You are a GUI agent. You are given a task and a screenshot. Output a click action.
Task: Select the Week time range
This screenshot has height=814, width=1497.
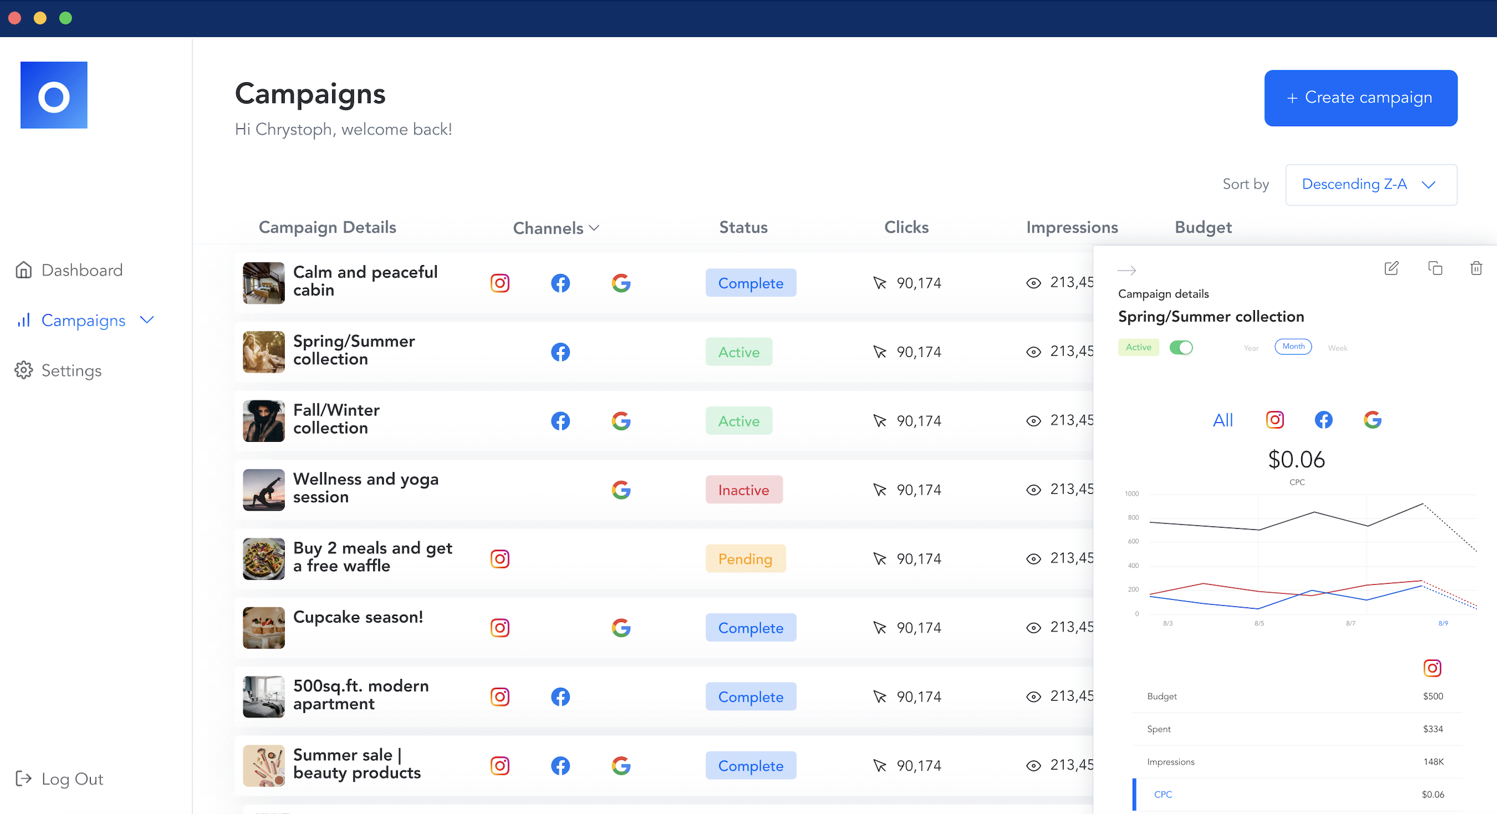pos(1337,348)
